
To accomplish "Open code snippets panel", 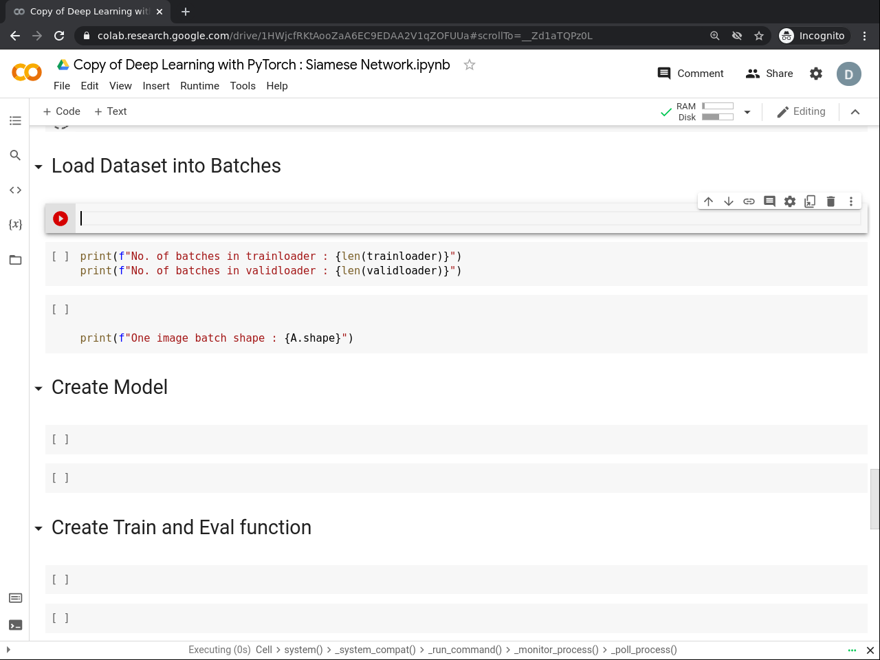I will coord(15,190).
